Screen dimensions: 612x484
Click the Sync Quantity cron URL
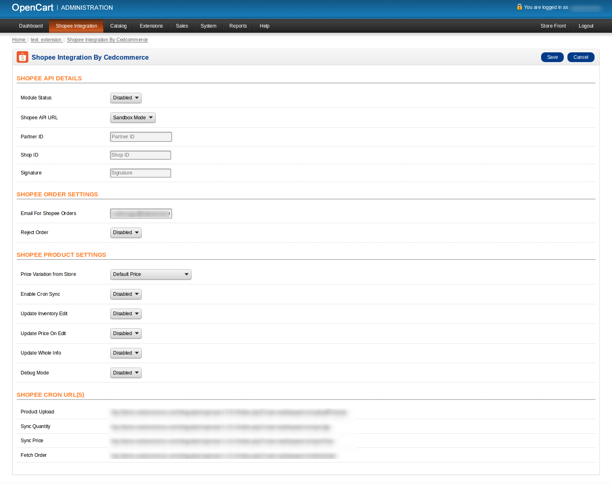[x=221, y=427]
